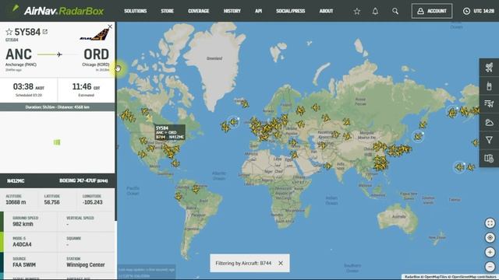Click the Filtering by Aircraft: B744 label
Image resolution: width=499 pixels, height=280 pixels.
coord(243,263)
